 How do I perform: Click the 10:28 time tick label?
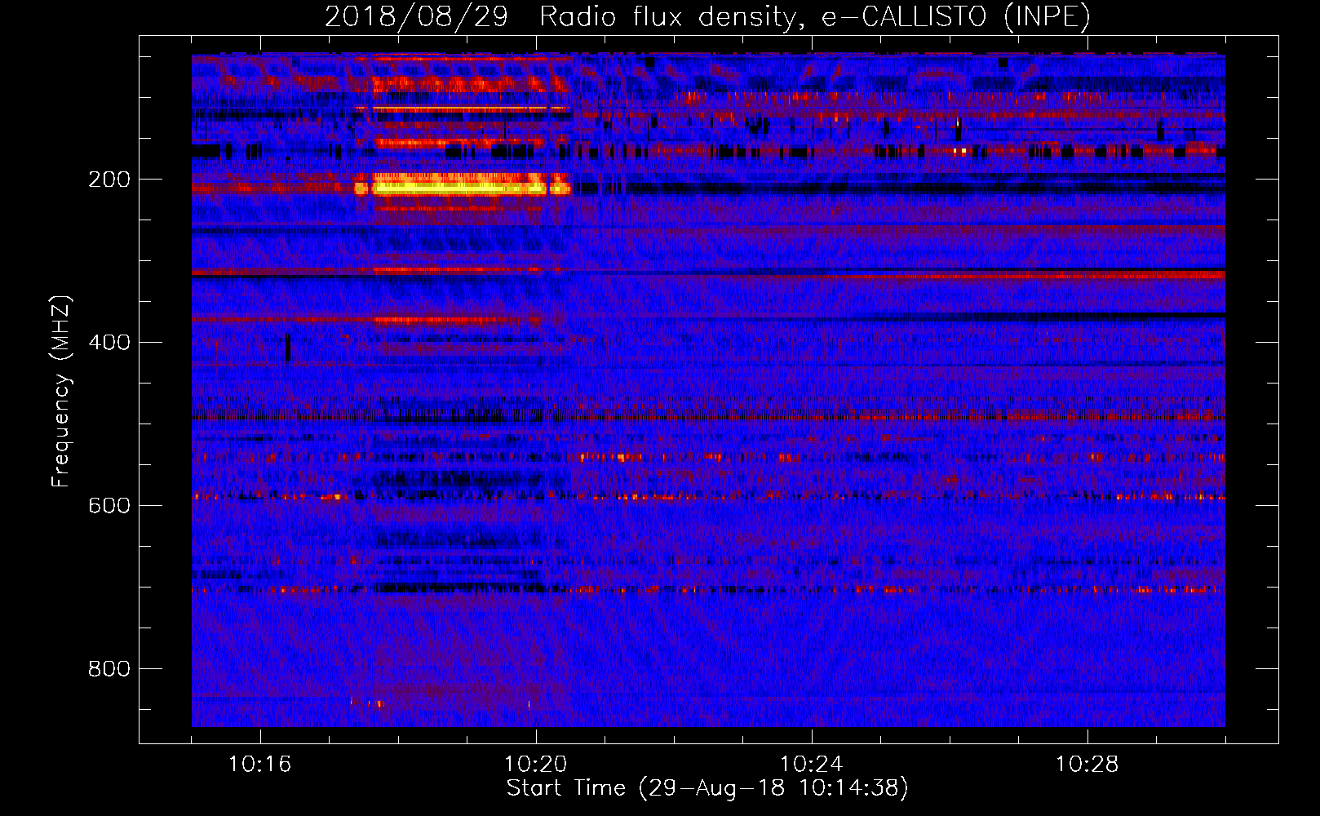(1087, 765)
